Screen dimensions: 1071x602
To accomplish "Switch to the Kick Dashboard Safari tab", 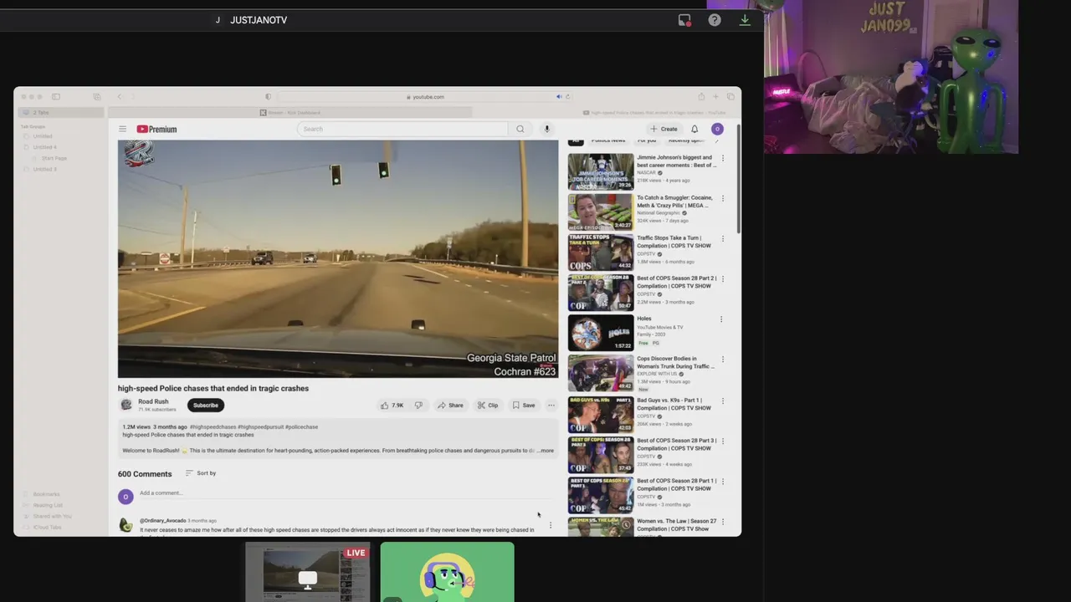I will pyautogui.click(x=290, y=113).
